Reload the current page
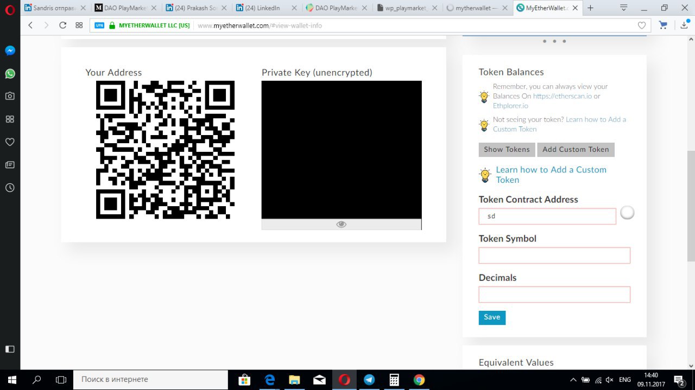 tap(62, 25)
